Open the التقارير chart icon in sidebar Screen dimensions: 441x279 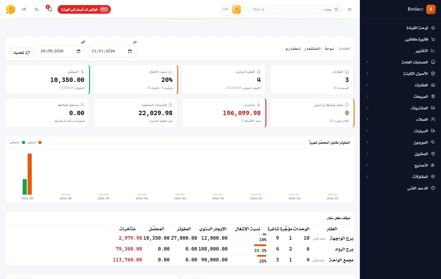(433, 51)
